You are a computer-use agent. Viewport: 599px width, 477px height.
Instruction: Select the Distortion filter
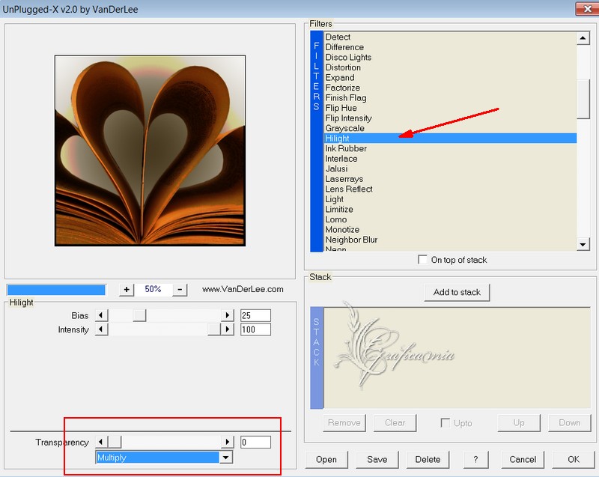pyautogui.click(x=450, y=67)
